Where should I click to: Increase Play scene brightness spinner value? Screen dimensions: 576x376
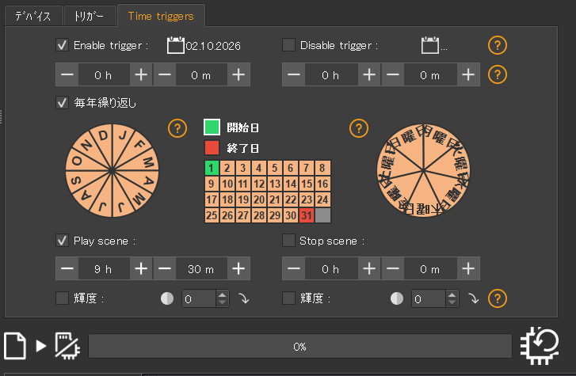tap(222, 294)
